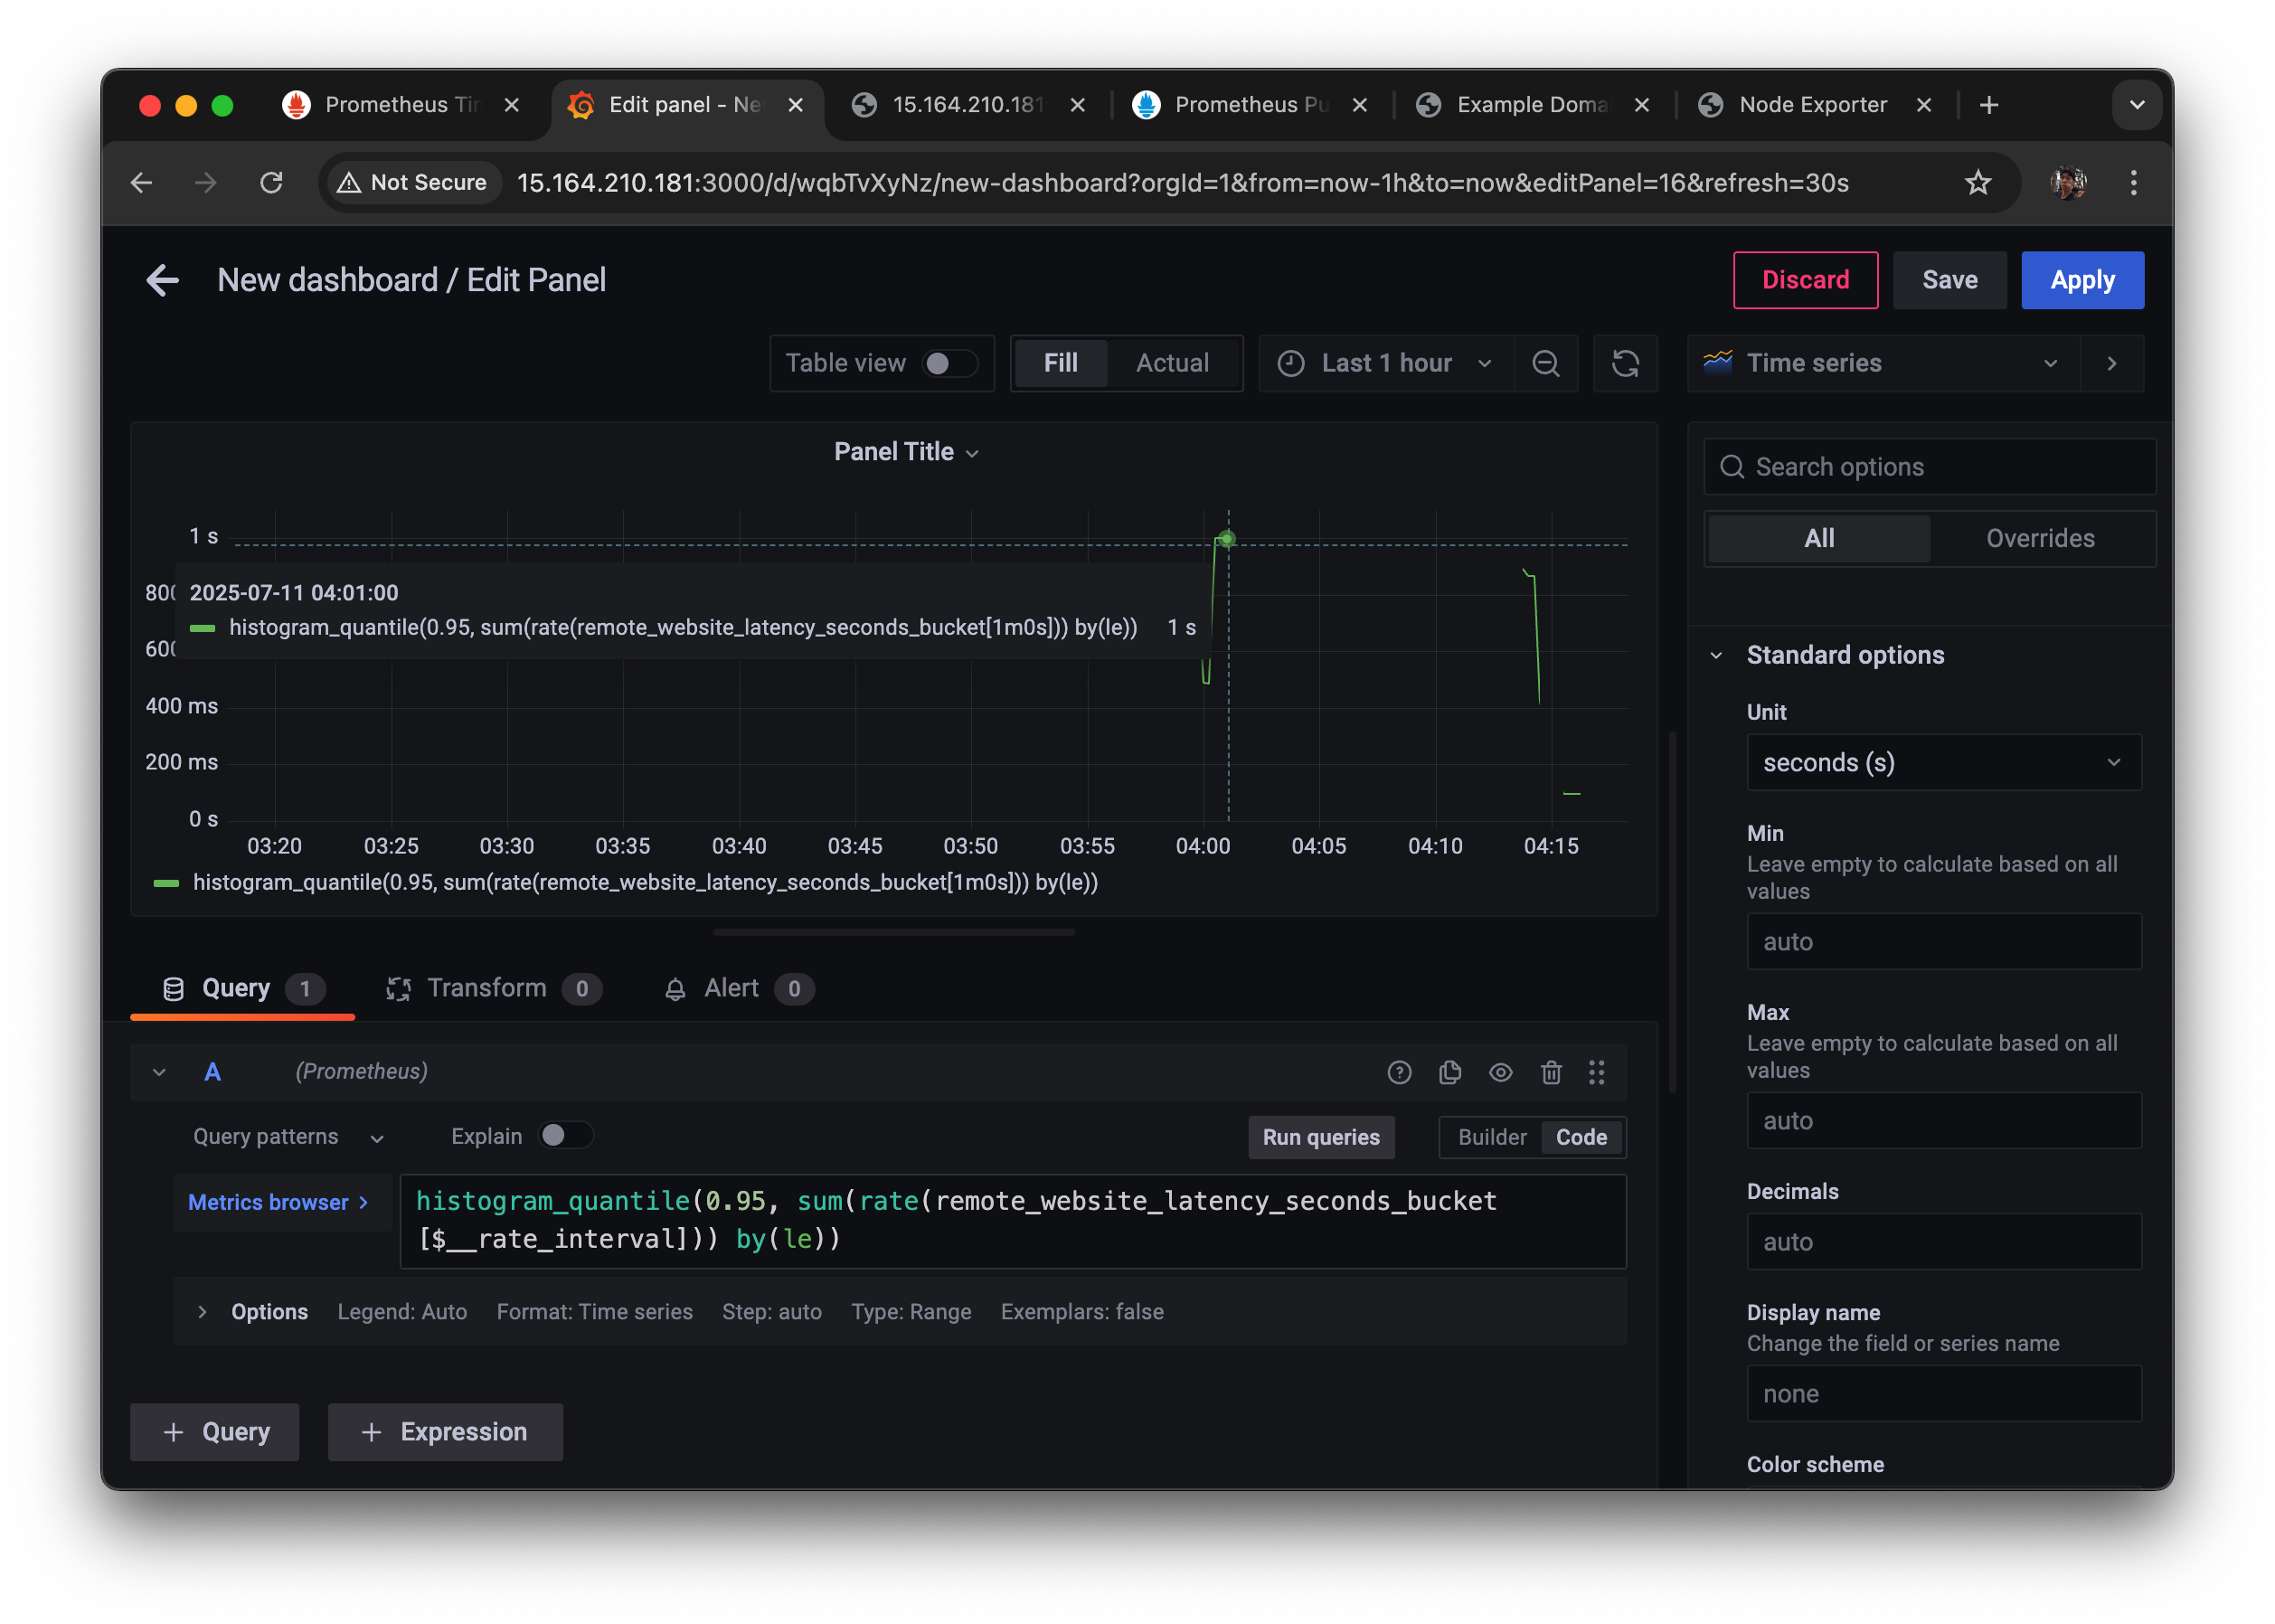The width and height of the screenshot is (2275, 1624).
Task: Open the seconds (s) unit dropdown
Action: pos(1943,762)
